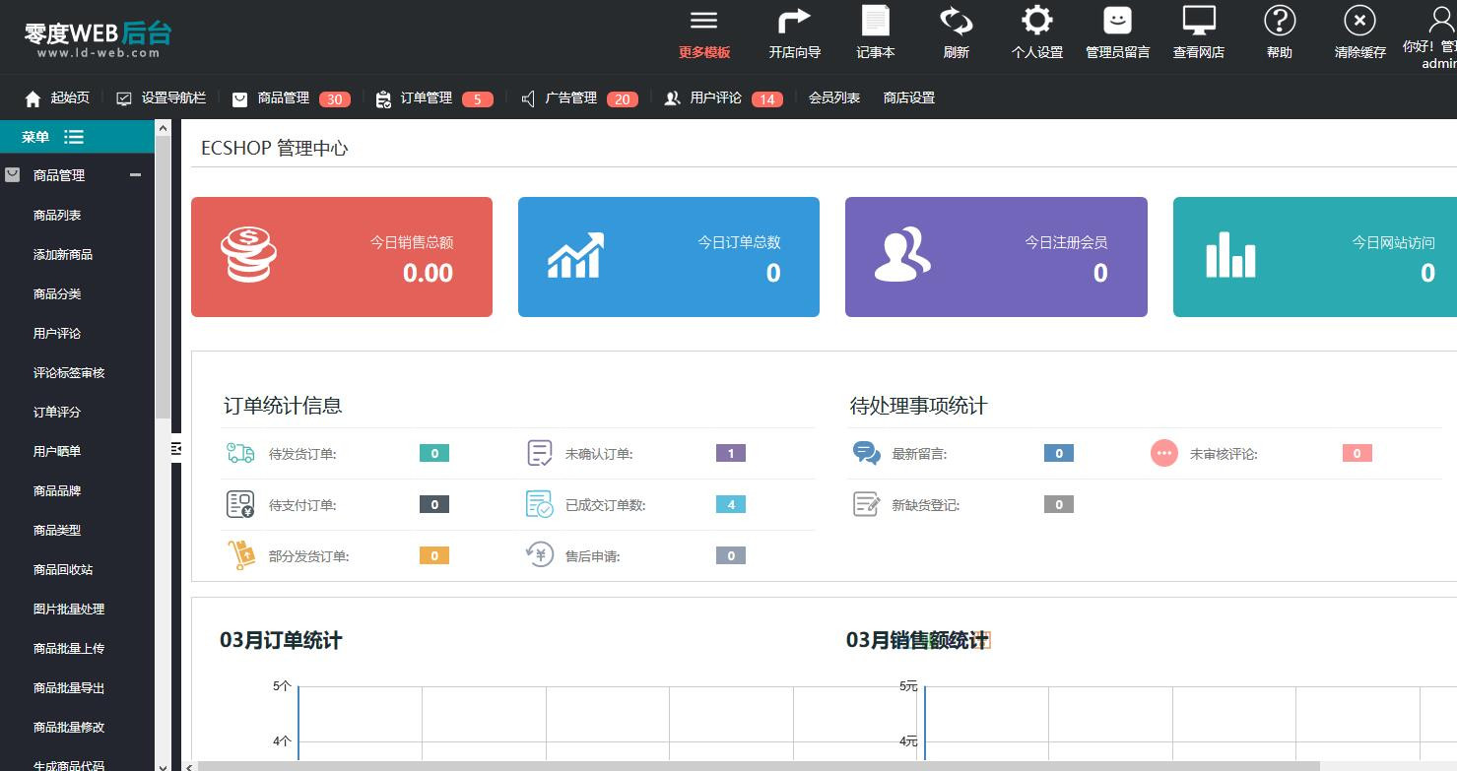Open 订单管理 in the navigation bar
This screenshot has width=1457, height=771.
pyautogui.click(x=426, y=98)
